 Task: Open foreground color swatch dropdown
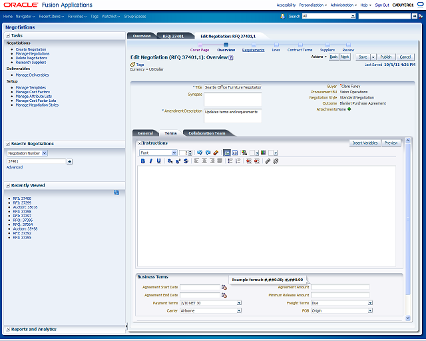(x=257, y=153)
